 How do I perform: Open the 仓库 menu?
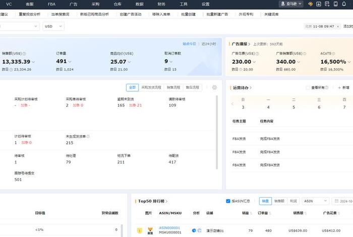[117, 4]
